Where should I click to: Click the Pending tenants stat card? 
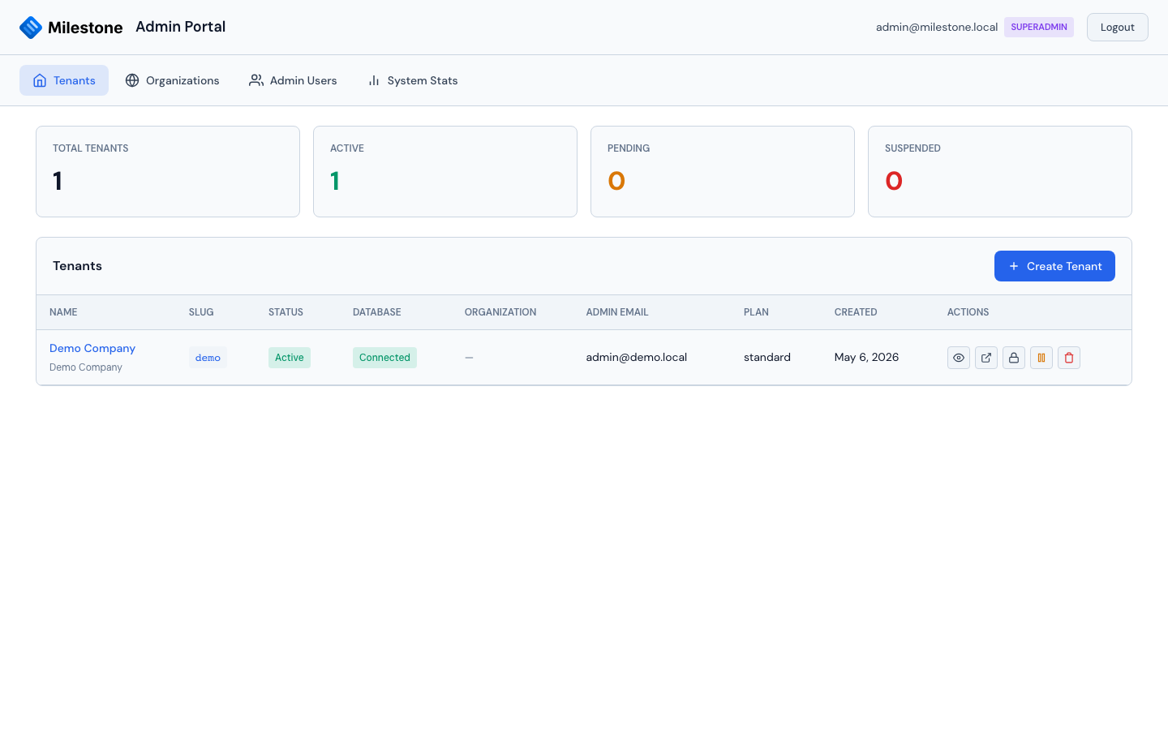pyautogui.click(x=723, y=171)
